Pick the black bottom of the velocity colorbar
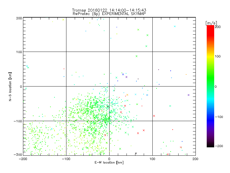 210,146
